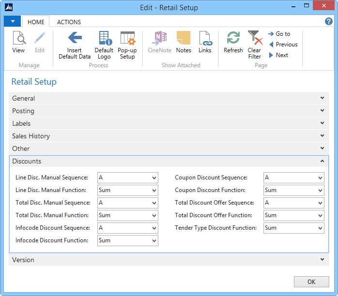Open the help question mark icon

point(328,22)
